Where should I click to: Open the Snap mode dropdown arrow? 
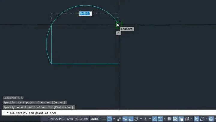[114, 119]
